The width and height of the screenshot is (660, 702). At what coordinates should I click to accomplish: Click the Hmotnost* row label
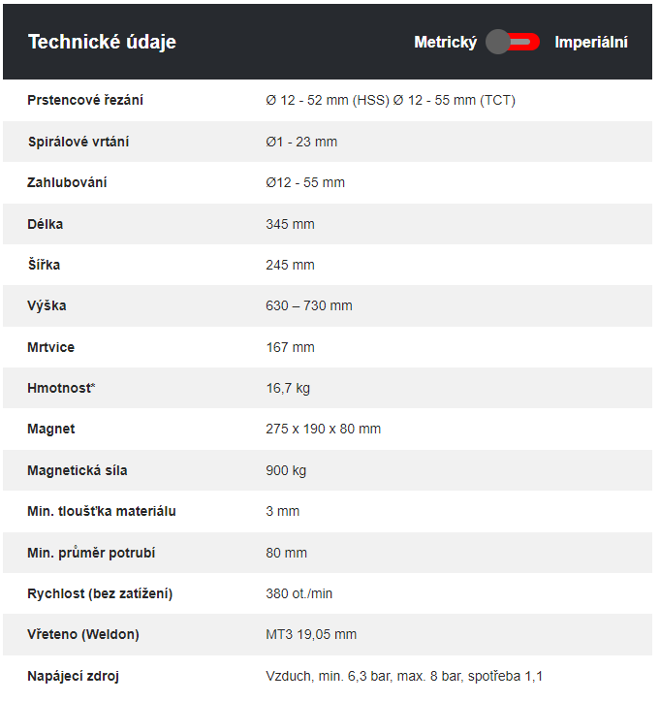pyautogui.click(x=61, y=388)
